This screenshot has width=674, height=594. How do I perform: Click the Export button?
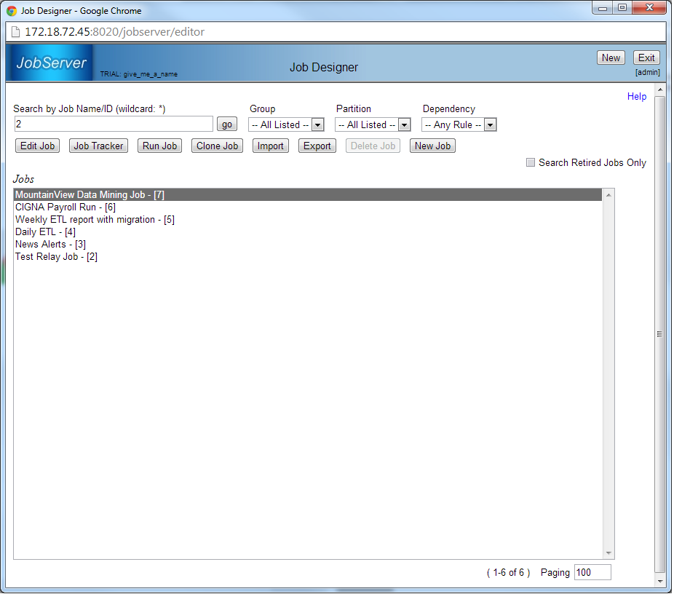tap(317, 146)
